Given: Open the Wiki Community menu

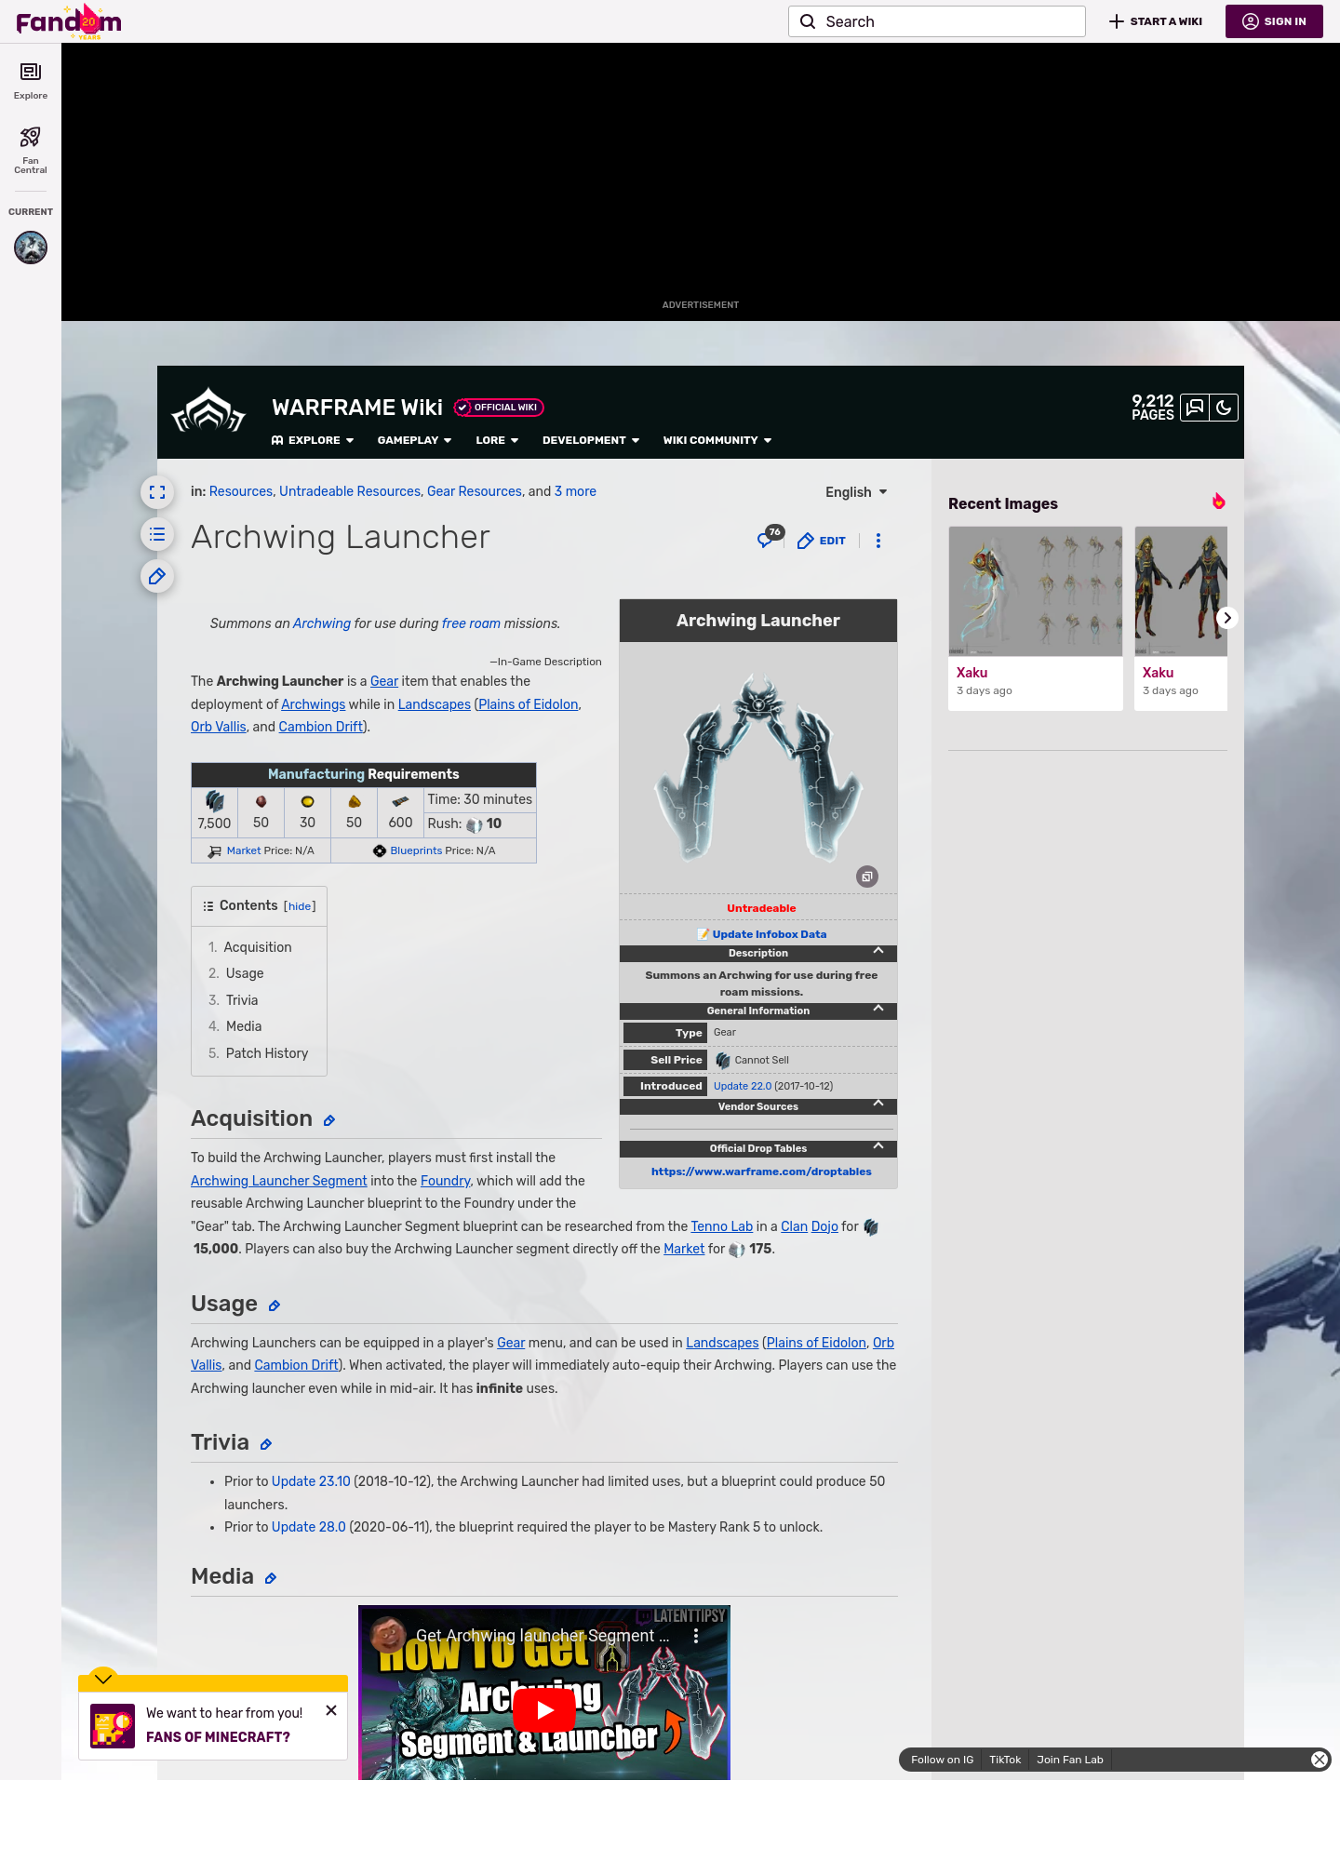Looking at the screenshot, I should [717, 440].
